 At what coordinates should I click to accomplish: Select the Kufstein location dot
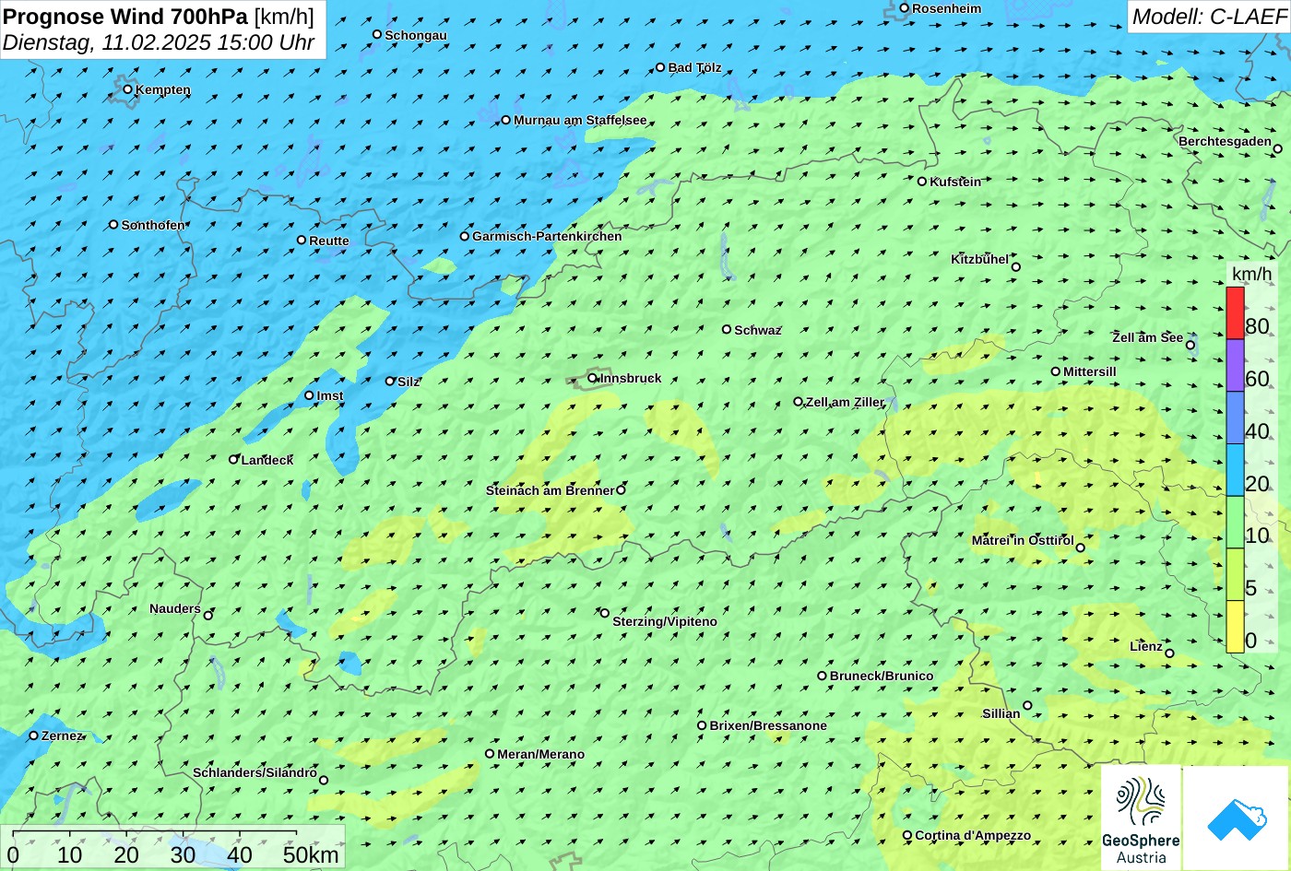922,182
